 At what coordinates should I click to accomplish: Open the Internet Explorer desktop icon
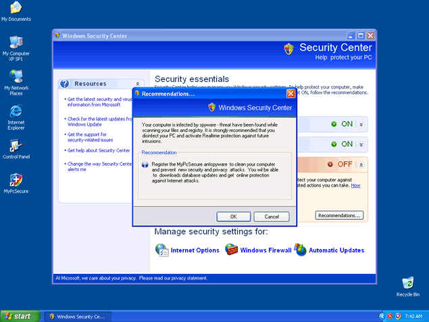pos(16,112)
